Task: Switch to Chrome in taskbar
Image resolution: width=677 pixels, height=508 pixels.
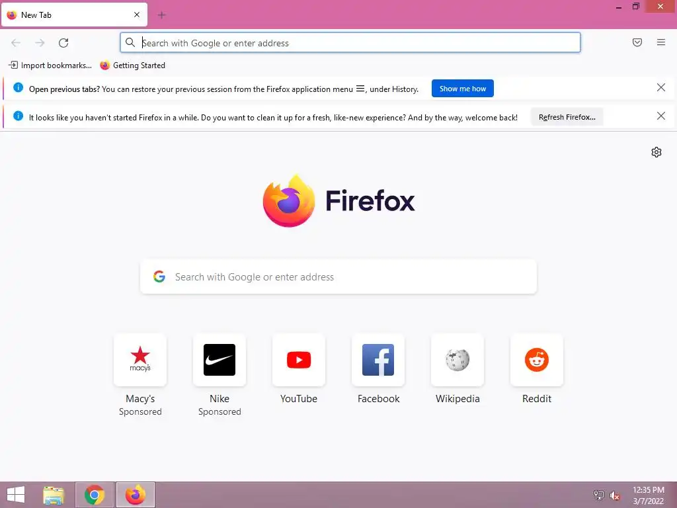Action: [95, 495]
